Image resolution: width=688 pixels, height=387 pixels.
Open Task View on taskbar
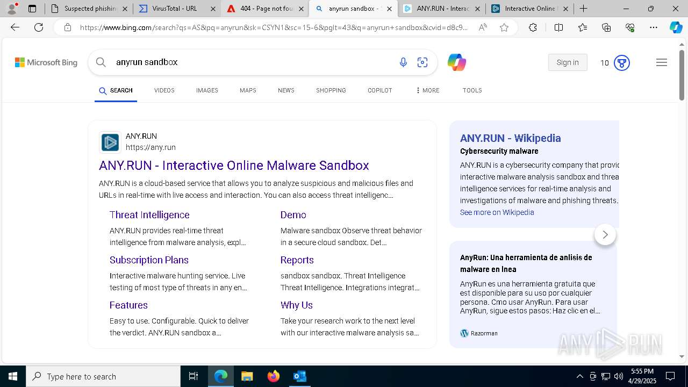[x=193, y=376]
